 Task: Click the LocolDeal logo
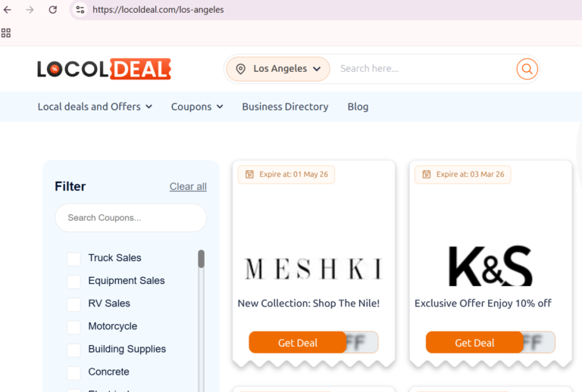tap(104, 69)
